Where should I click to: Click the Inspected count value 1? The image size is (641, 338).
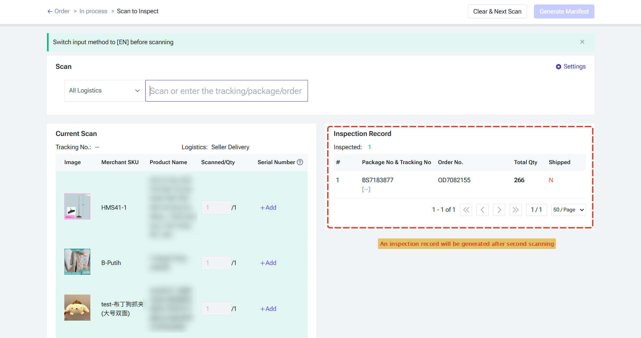[370, 147]
